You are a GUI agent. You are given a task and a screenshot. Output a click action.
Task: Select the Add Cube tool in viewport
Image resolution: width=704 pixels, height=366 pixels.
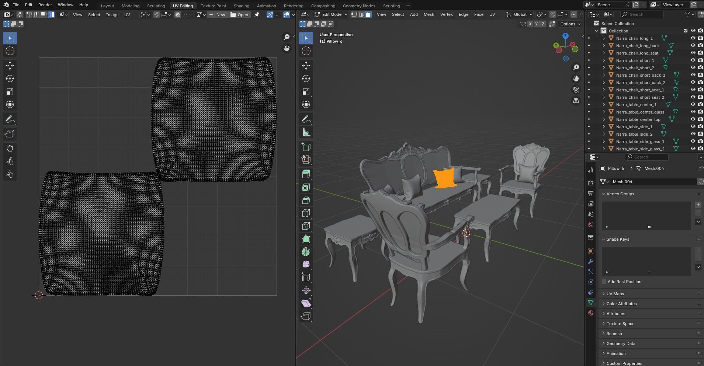point(306,147)
